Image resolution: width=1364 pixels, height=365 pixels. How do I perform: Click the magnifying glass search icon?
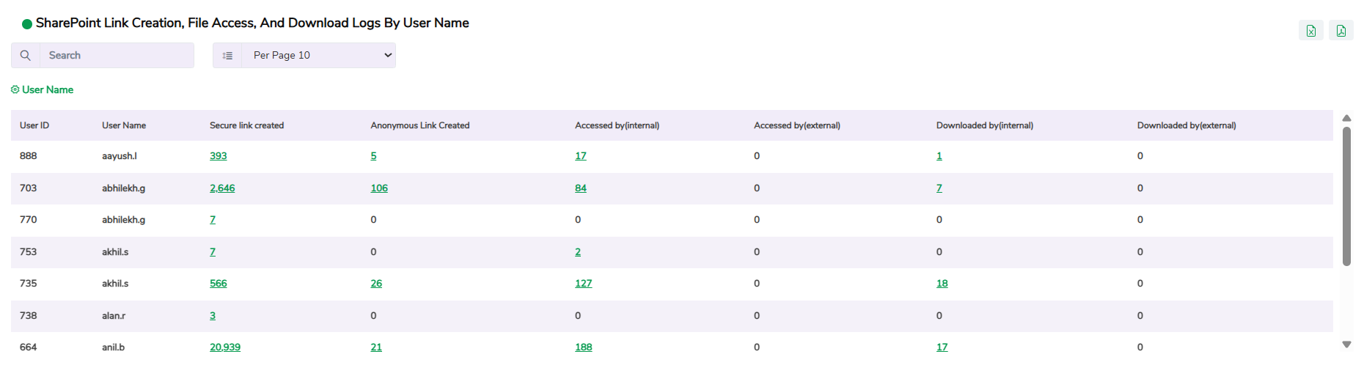click(26, 56)
